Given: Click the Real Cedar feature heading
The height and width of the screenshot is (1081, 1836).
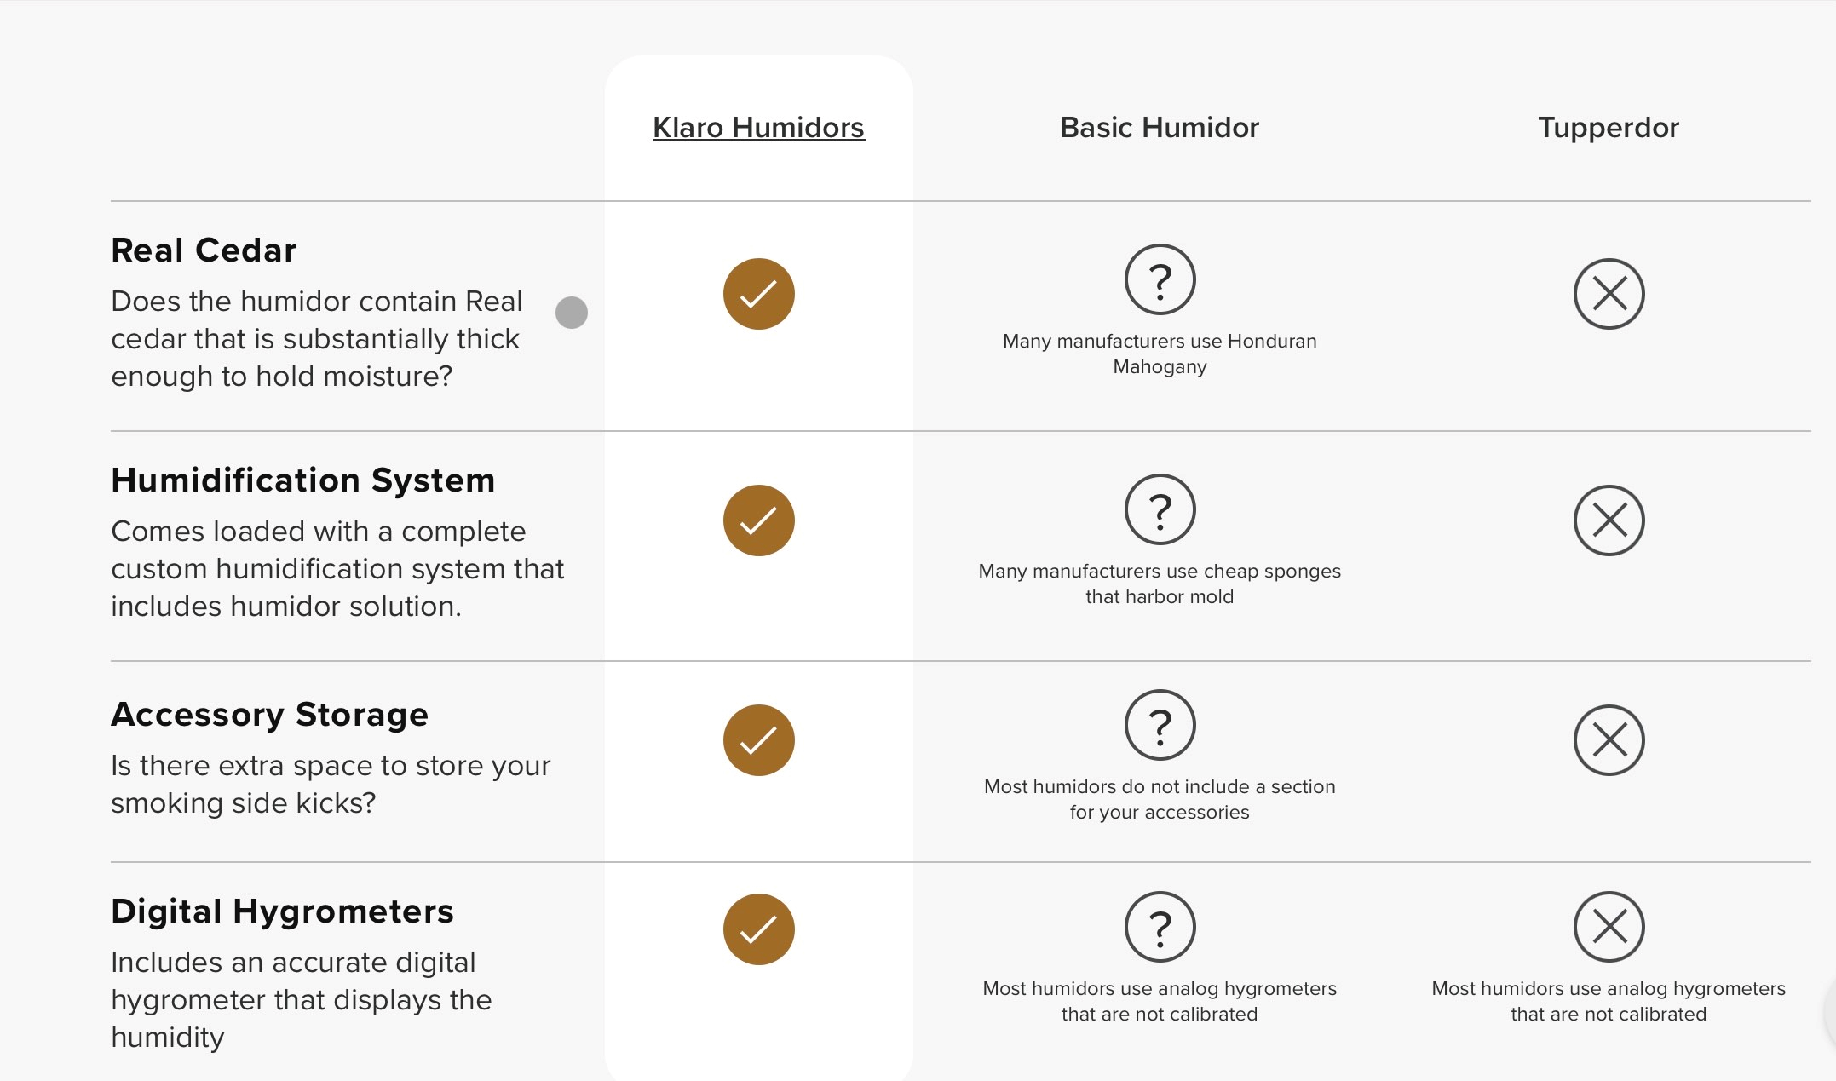Looking at the screenshot, I should (204, 250).
